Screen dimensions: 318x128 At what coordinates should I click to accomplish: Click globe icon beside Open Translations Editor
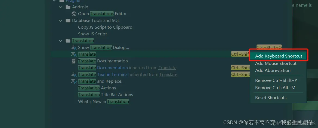coord(74,14)
